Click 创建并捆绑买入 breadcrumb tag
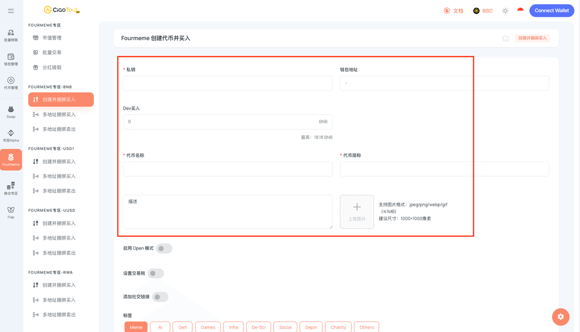The height and width of the screenshot is (332, 580). pyautogui.click(x=532, y=38)
